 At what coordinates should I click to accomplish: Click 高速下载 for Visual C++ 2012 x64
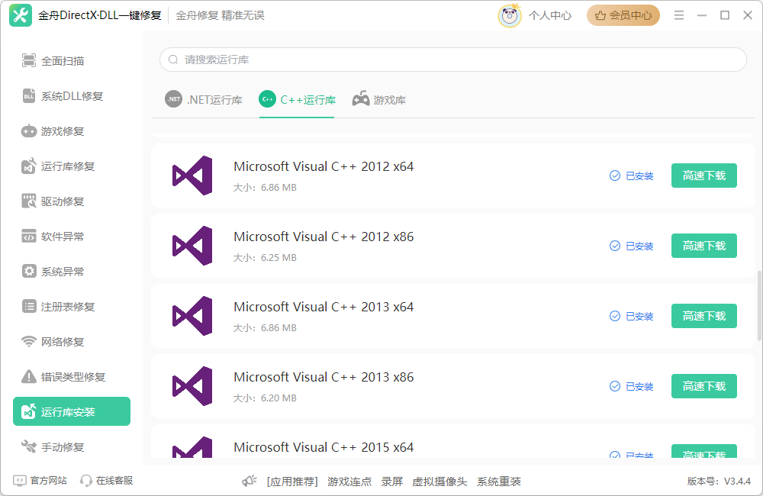(703, 176)
